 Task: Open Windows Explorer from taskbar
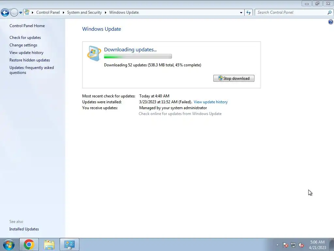click(49, 244)
